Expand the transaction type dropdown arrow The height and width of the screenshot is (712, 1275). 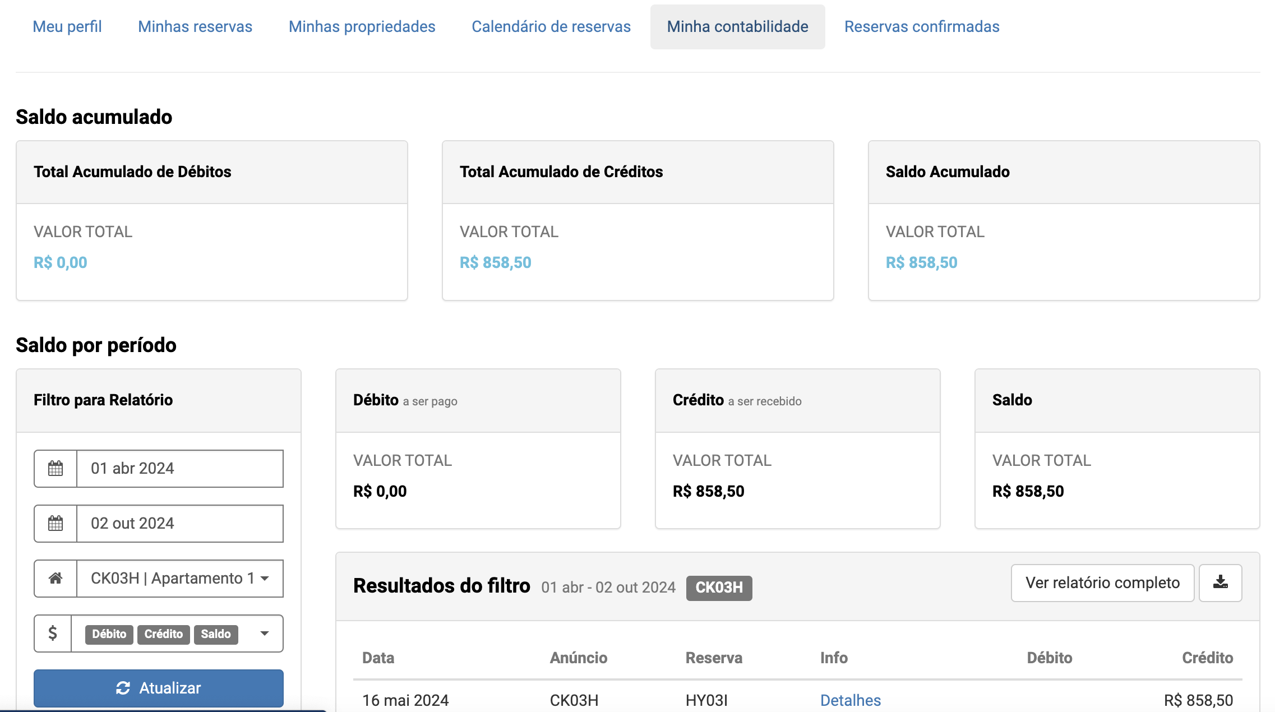265,634
